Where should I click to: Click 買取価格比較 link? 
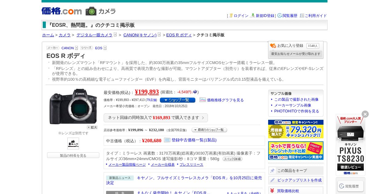click(288, 191)
